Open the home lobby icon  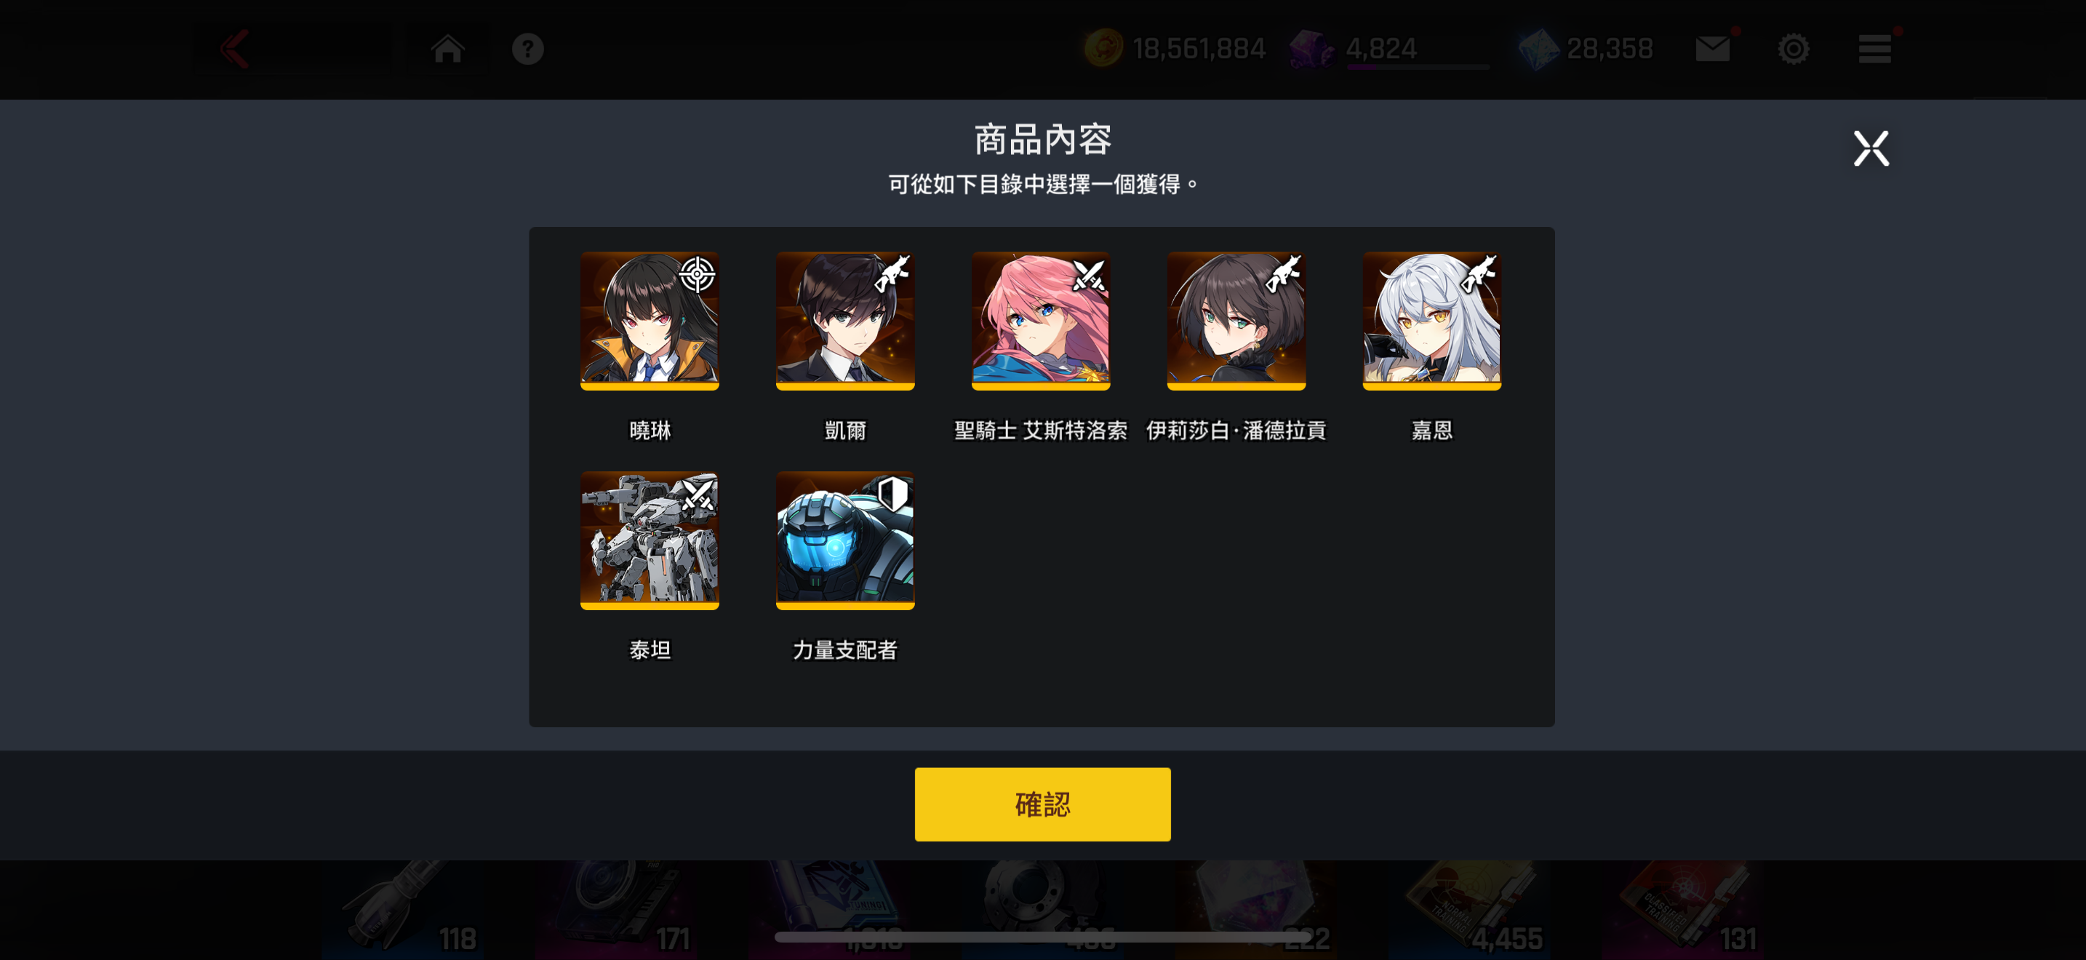(447, 49)
